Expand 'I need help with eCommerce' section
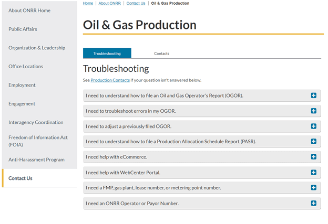Image resolution: width=328 pixels, height=224 pixels. coord(117,157)
